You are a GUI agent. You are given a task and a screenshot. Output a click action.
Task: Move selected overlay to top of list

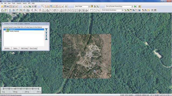click(x=46, y=30)
